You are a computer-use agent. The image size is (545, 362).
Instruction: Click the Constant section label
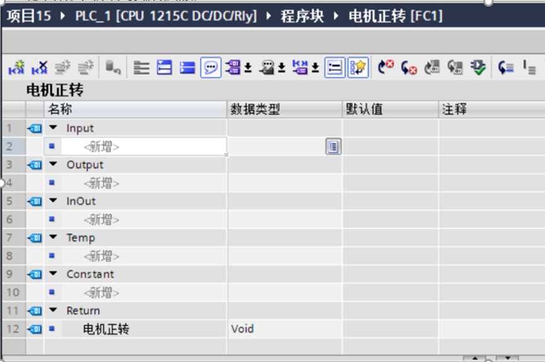coord(90,274)
